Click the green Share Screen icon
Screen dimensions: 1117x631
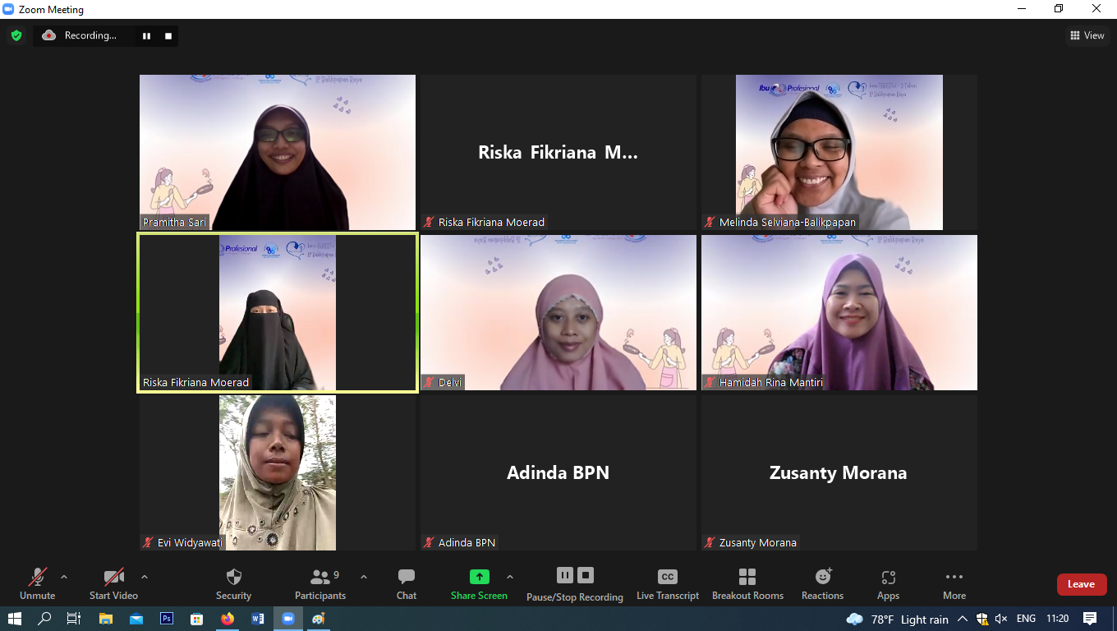(x=479, y=577)
